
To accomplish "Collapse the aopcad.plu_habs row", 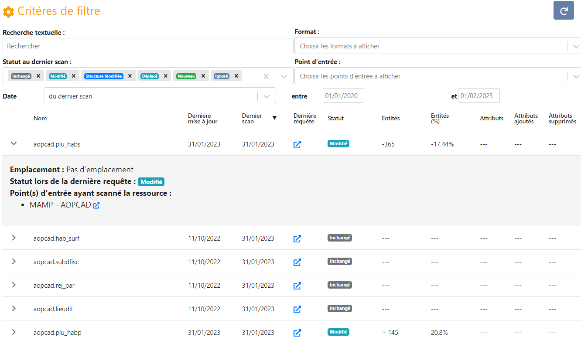I will [x=14, y=143].
